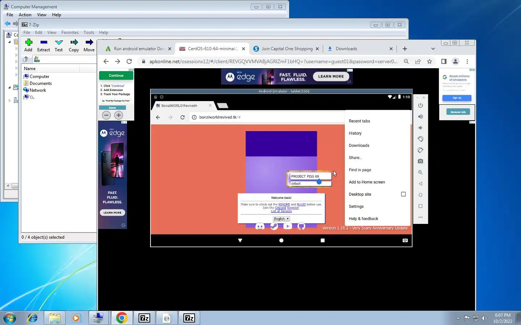Collapse the topmost expanded node in Computer Management tree
This screenshot has width=521, height=325.
coord(9,42)
